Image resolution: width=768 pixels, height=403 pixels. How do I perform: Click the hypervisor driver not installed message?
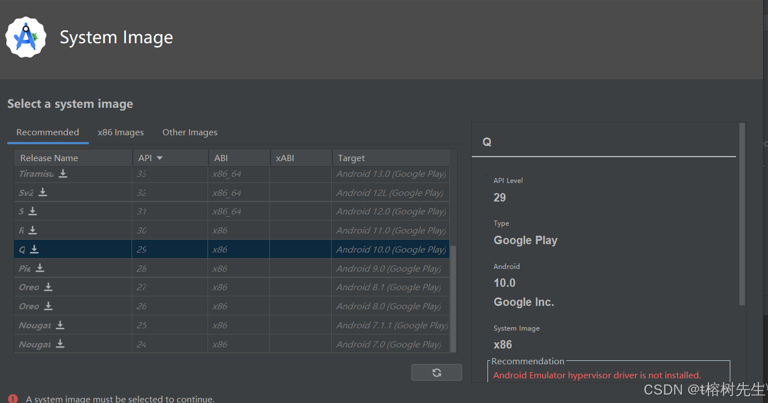[597, 375]
